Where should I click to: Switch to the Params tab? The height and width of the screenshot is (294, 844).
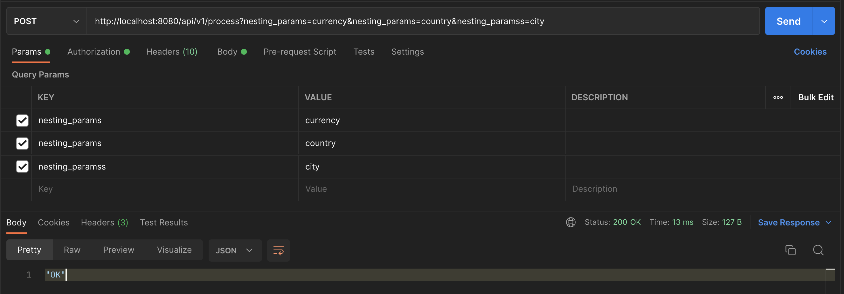pos(31,52)
